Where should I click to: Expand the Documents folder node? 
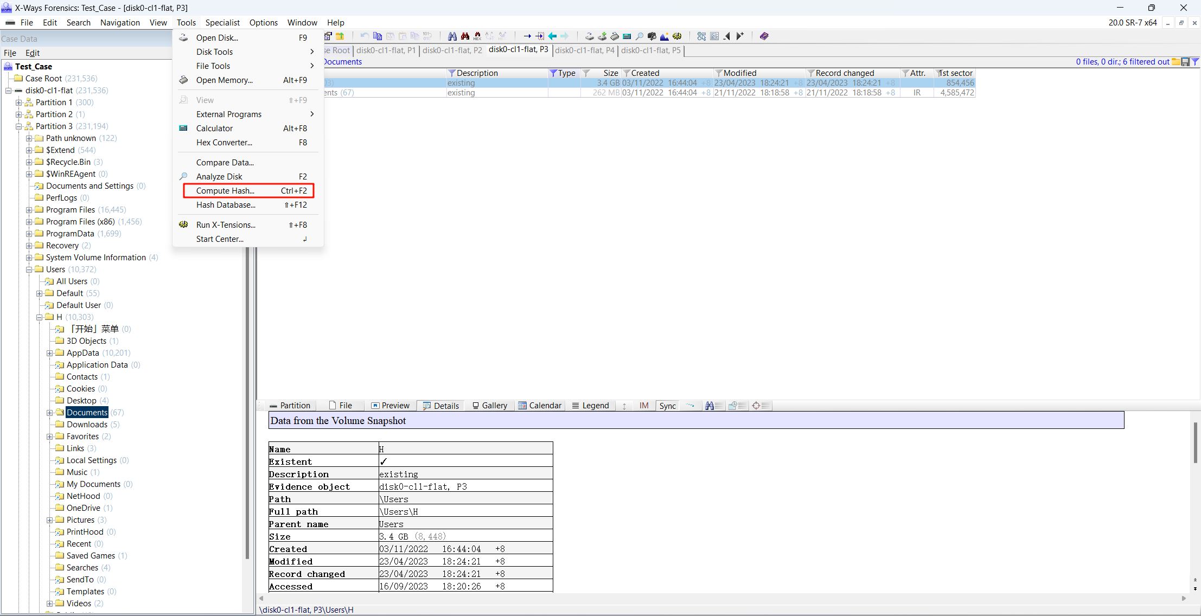tap(49, 413)
